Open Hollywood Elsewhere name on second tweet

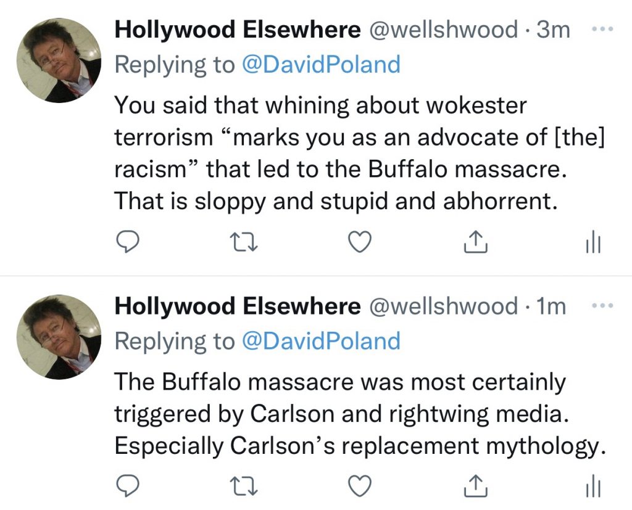tap(237, 306)
